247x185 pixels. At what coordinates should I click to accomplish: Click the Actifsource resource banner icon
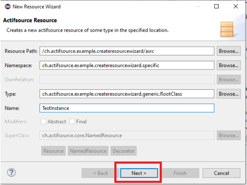click(227, 29)
